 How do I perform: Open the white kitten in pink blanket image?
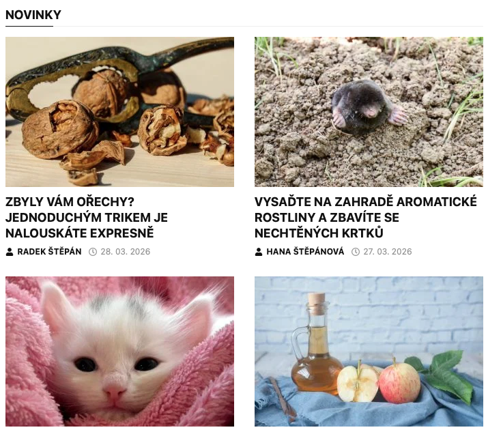tap(120, 351)
